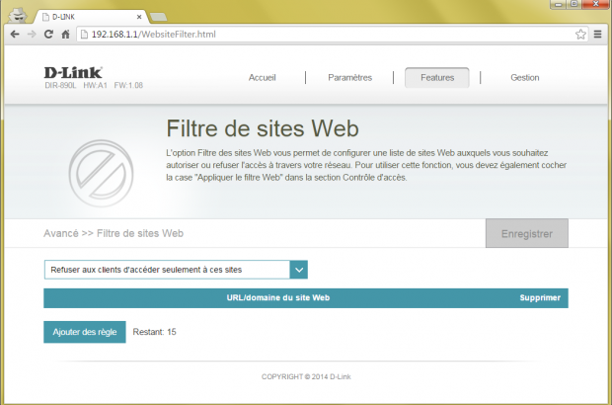Screen dimensions: 612x405
Task: Click the browser Back arrow
Action: click(x=14, y=35)
